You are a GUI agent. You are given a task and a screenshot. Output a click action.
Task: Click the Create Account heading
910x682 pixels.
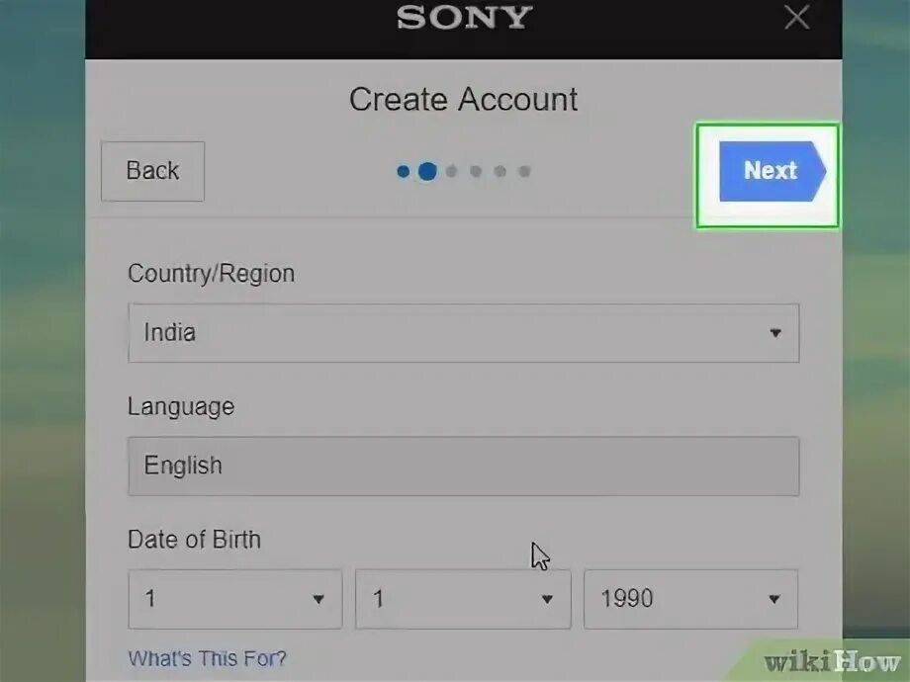(x=463, y=99)
